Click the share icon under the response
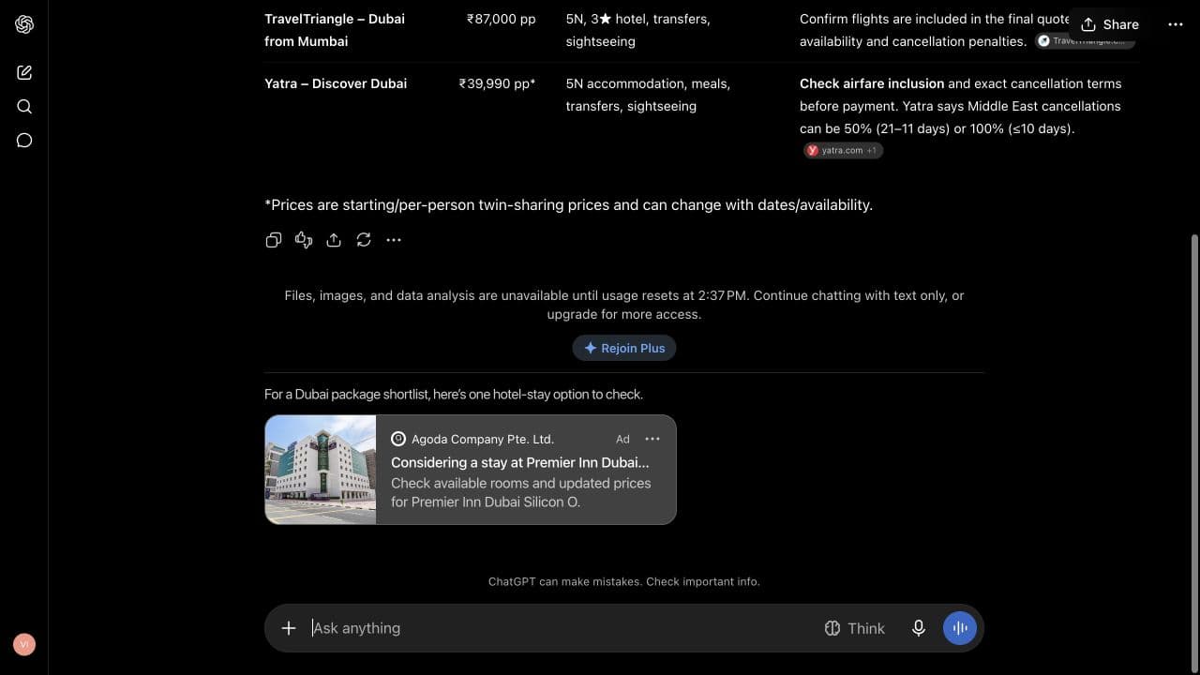This screenshot has width=1200, height=675. pos(334,240)
